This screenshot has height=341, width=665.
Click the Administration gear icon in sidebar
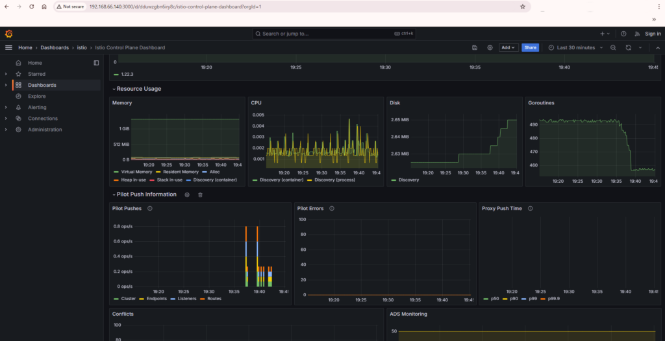pos(18,130)
